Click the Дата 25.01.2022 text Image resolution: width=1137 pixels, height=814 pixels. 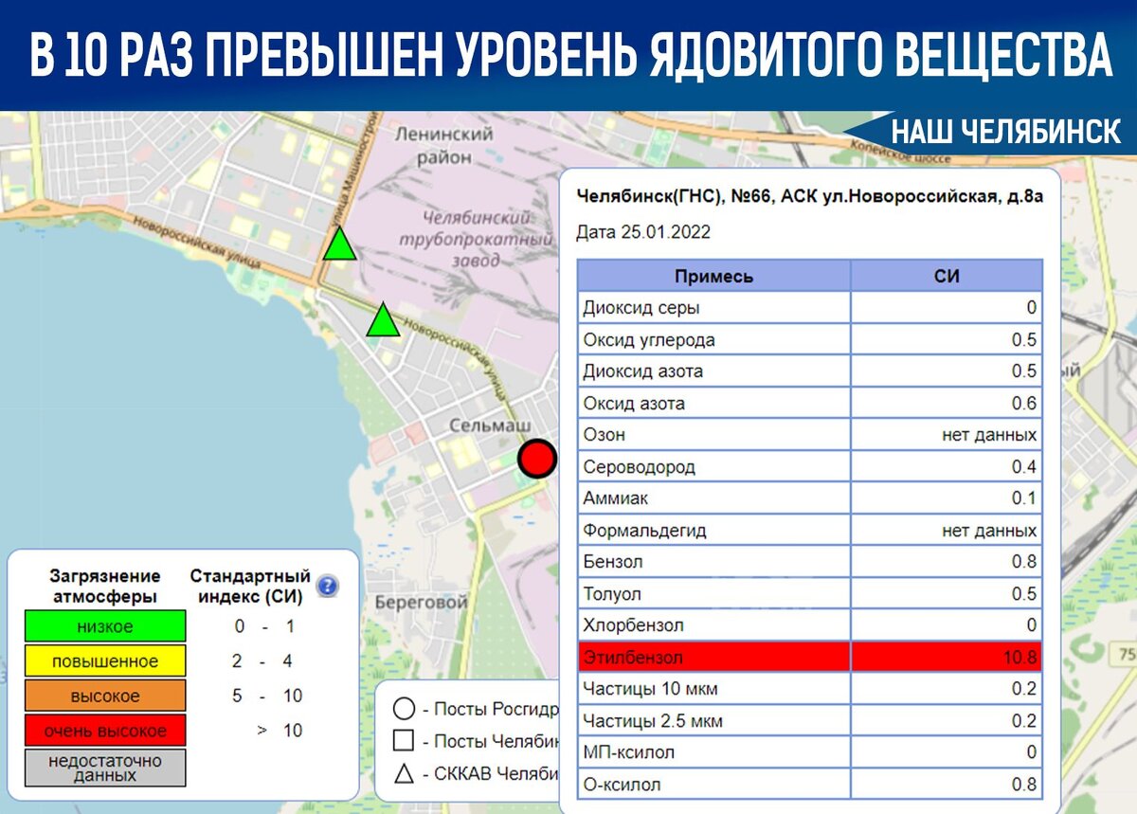point(643,232)
